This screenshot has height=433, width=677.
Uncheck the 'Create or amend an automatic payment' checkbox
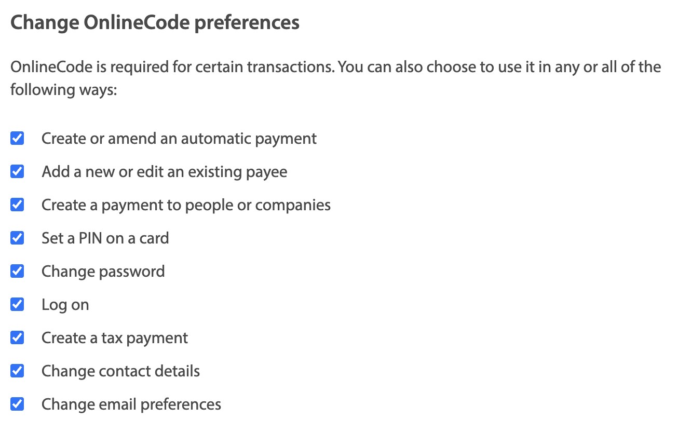tap(17, 139)
